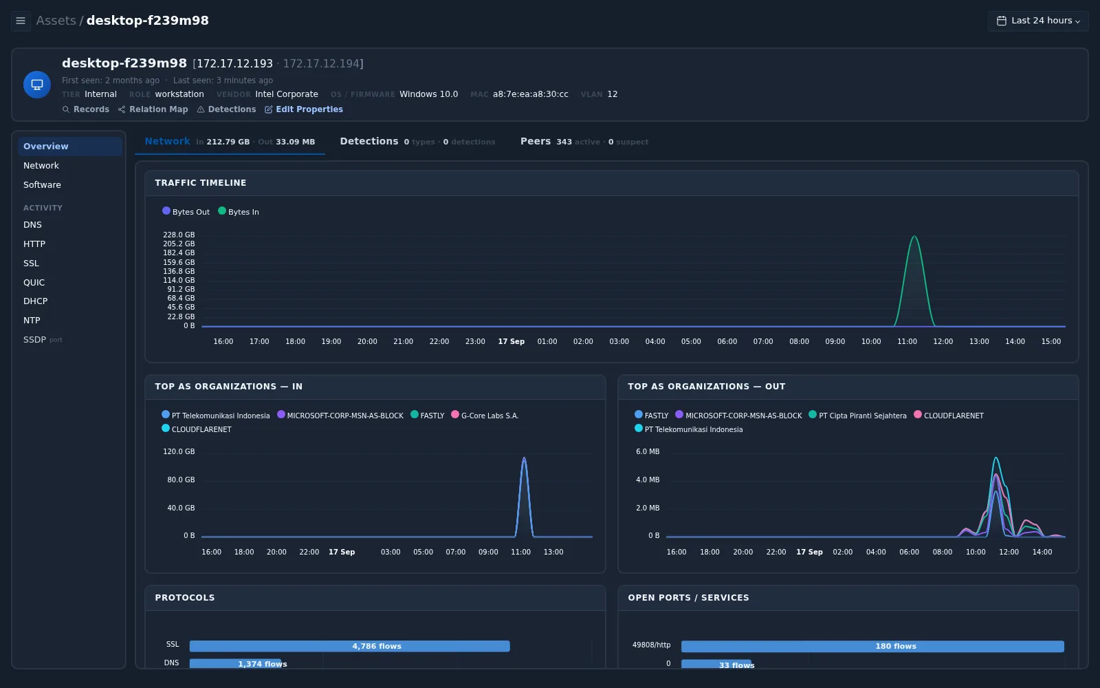Open DNS activity in the sidebar
Viewport: 1100px width, 688px height.
tap(69, 225)
